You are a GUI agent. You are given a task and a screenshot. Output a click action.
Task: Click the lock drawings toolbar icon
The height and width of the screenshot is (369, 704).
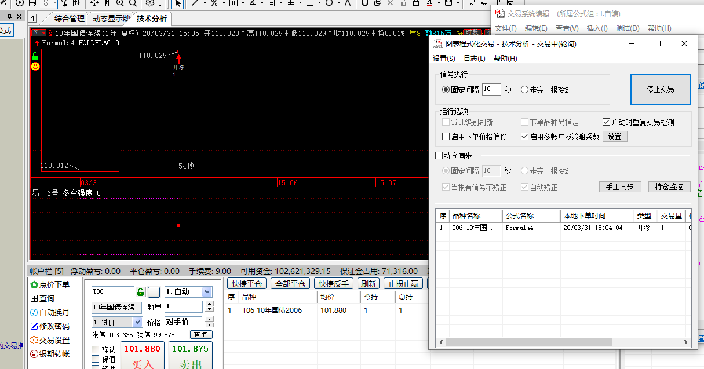415,3
